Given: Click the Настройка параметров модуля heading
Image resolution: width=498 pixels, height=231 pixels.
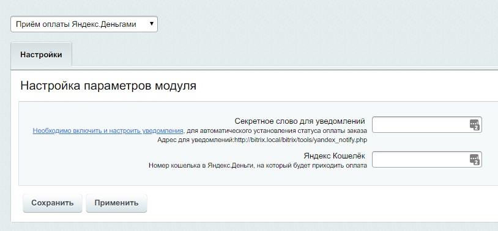Looking at the screenshot, I should tap(108, 86).
